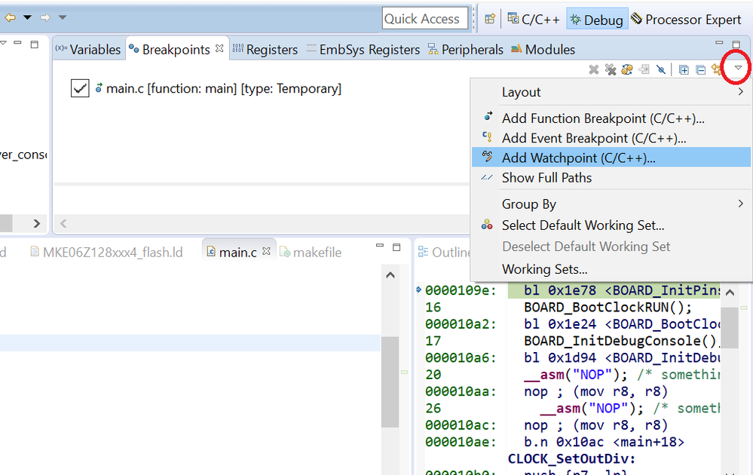Minimize the editor area
The height and width of the screenshot is (475, 753).
(380, 246)
